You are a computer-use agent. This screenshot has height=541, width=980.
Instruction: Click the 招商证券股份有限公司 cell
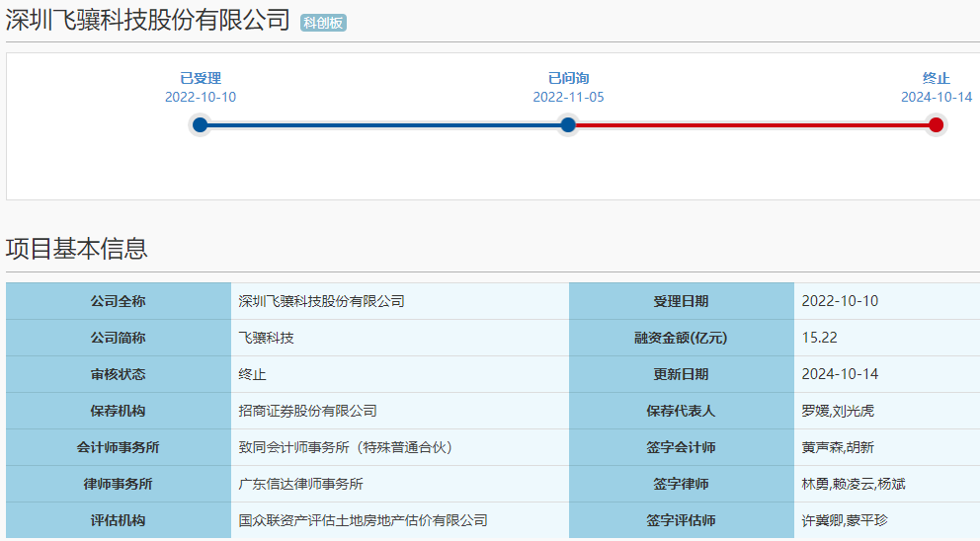[400, 411]
